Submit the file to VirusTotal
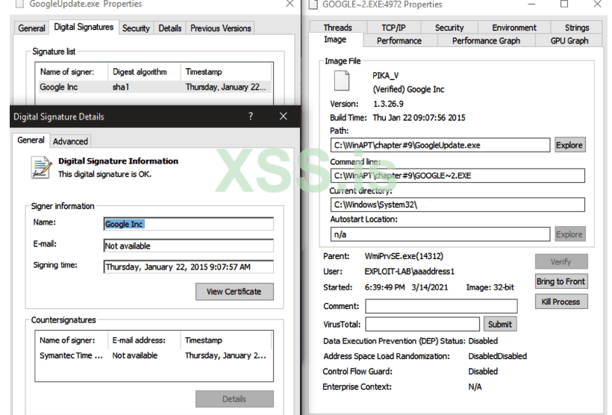The height and width of the screenshot is (415, 612). pyautogui.click(x=500, y=324)
